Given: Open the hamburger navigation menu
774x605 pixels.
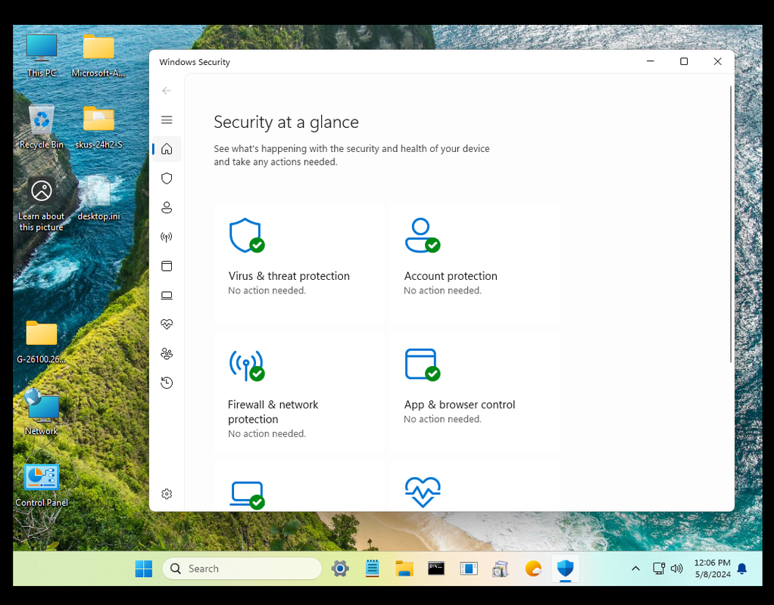Looking at the screenshot, I should click(x=167, y=119).
